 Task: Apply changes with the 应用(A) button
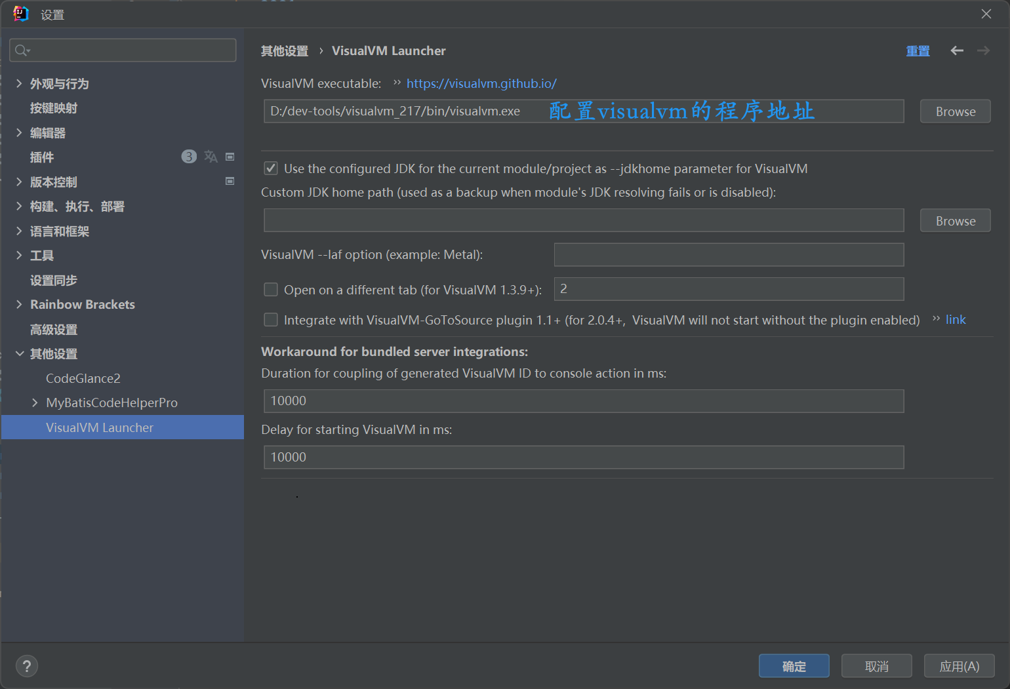[x=959, y=666]
